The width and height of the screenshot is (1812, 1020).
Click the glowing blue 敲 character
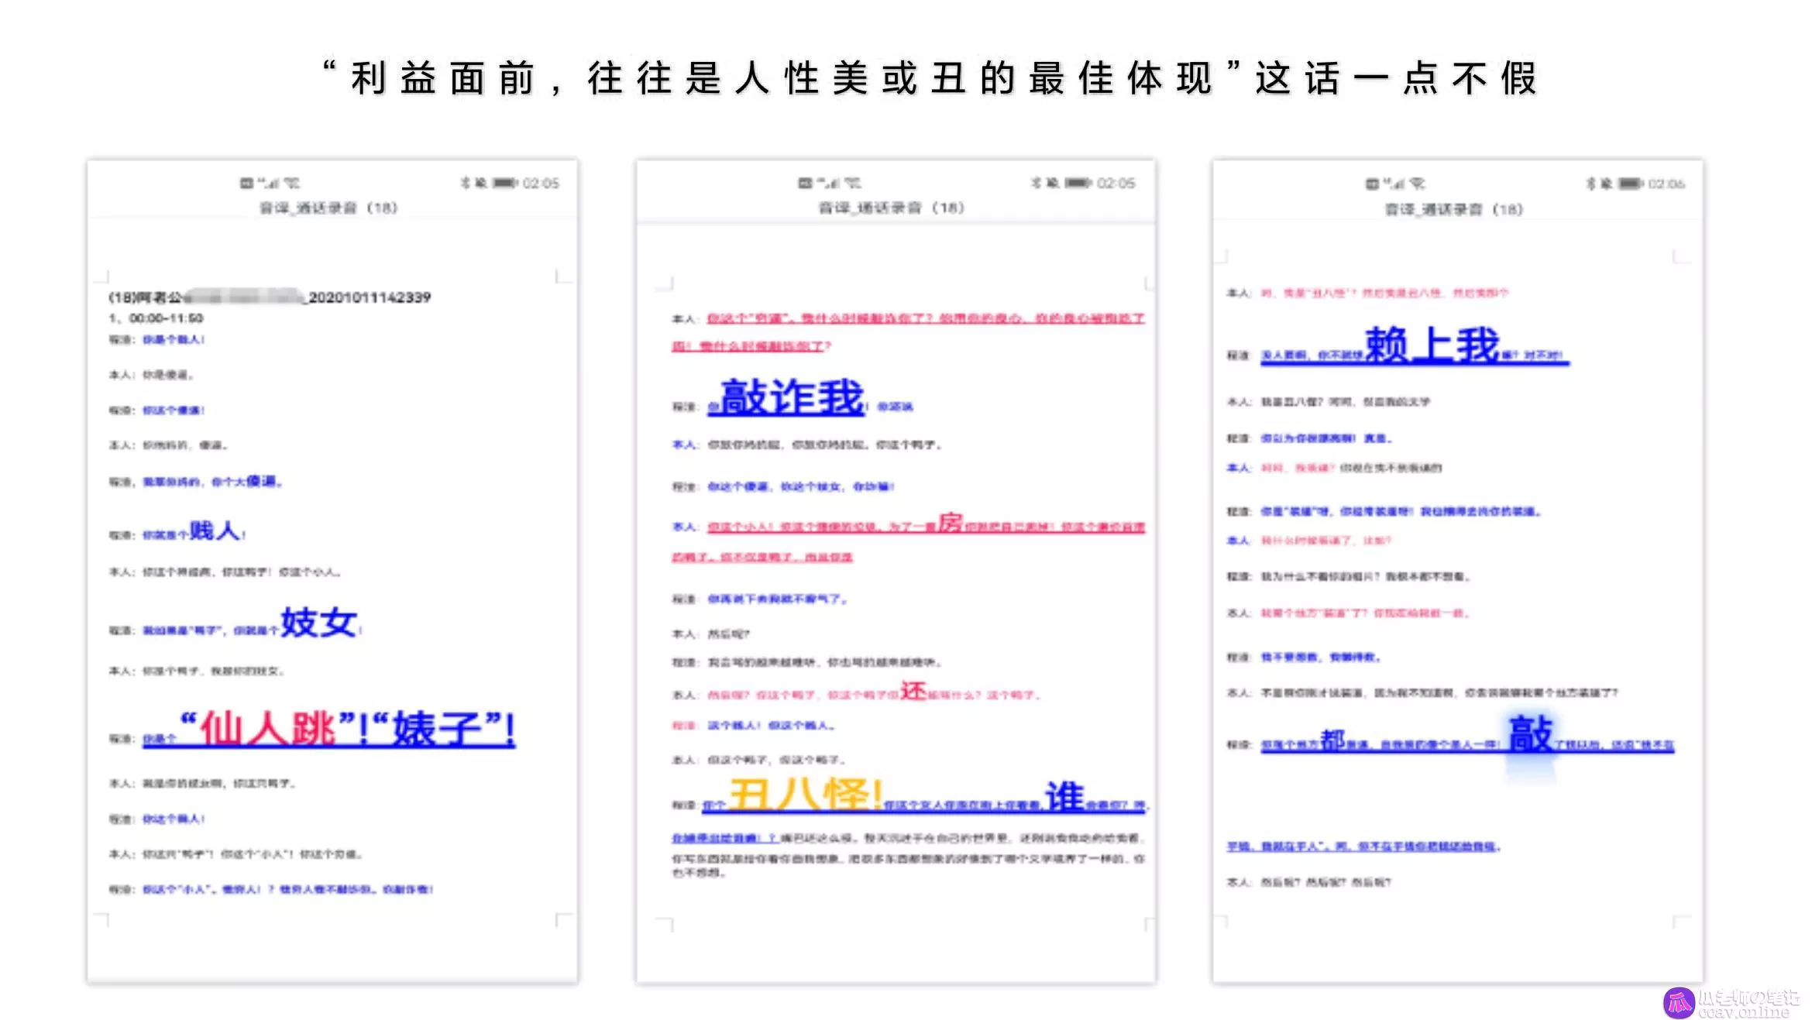point(1531,733)
